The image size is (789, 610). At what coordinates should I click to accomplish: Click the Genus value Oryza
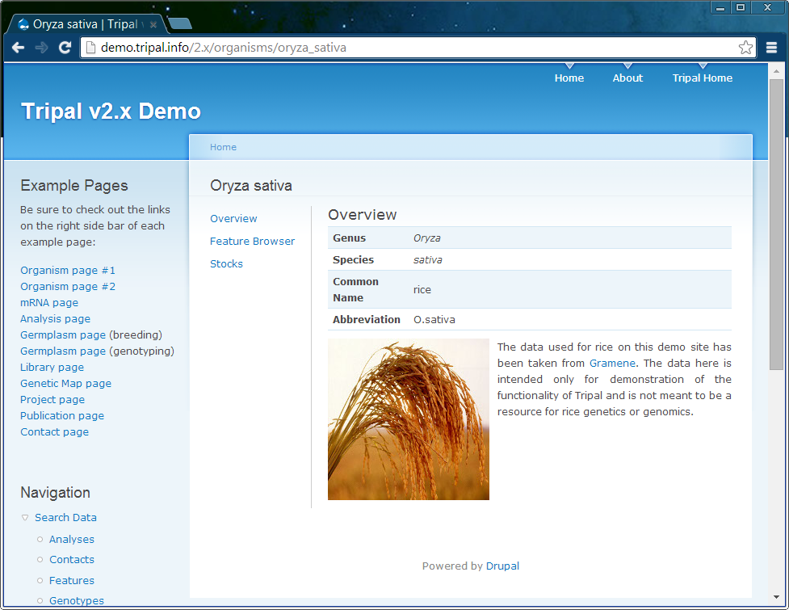426,238
